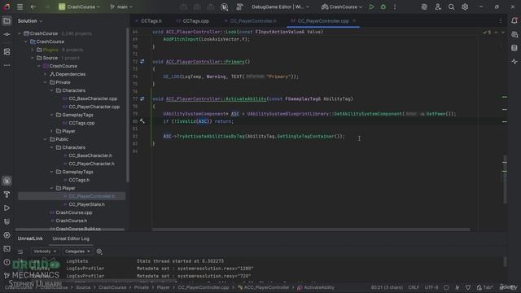
Task: Open editor tabs options menu
Action: click(x=501, y=21)
